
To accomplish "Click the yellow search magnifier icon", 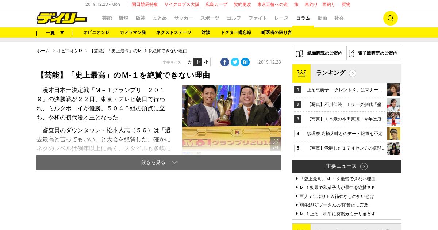I will click(x=390, y=18).
